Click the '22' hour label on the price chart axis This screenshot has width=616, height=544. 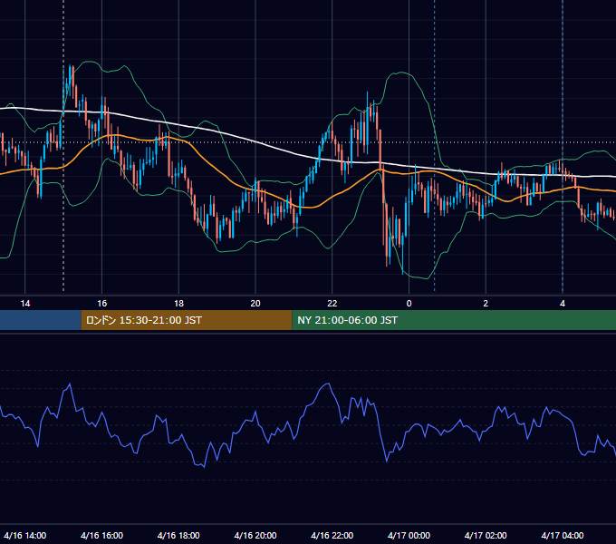(x=332, y=304)
